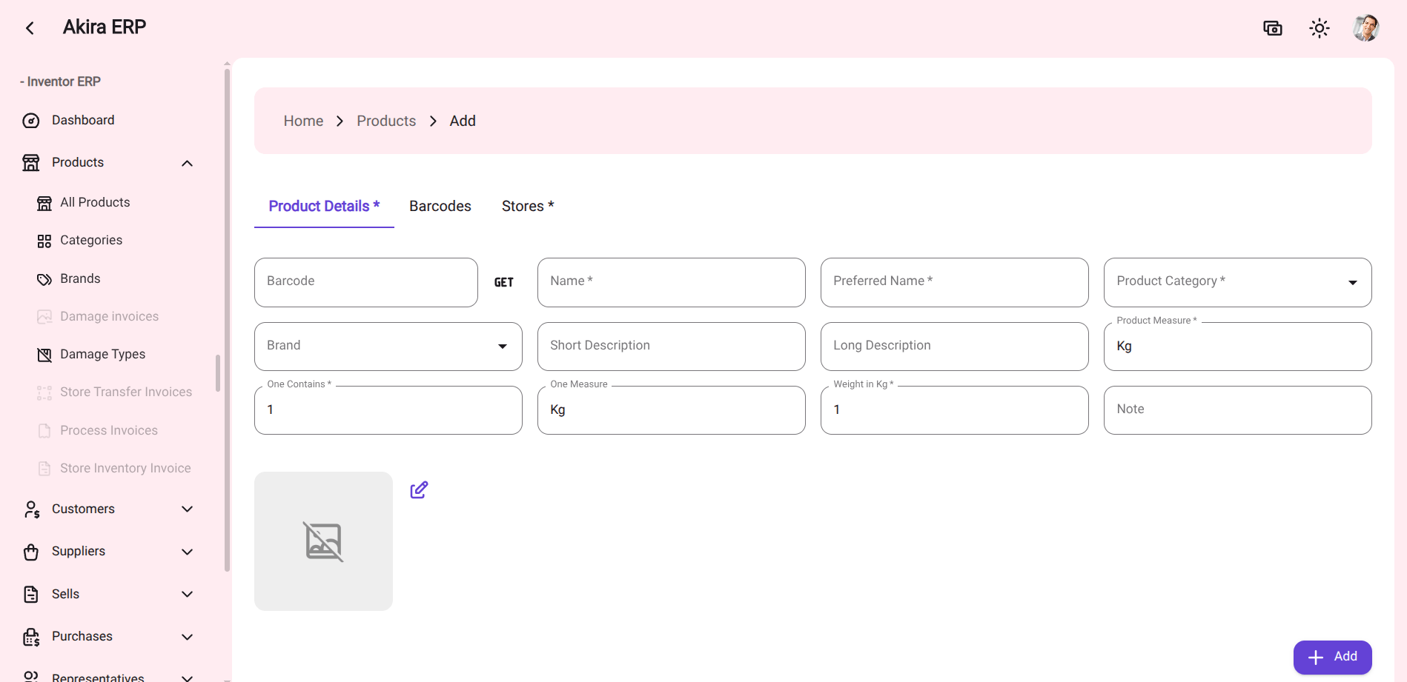Screen dimensions: 1407x682
Task: Click the Purchases icon
Action: pyautogui.click(x=31, y=637)
